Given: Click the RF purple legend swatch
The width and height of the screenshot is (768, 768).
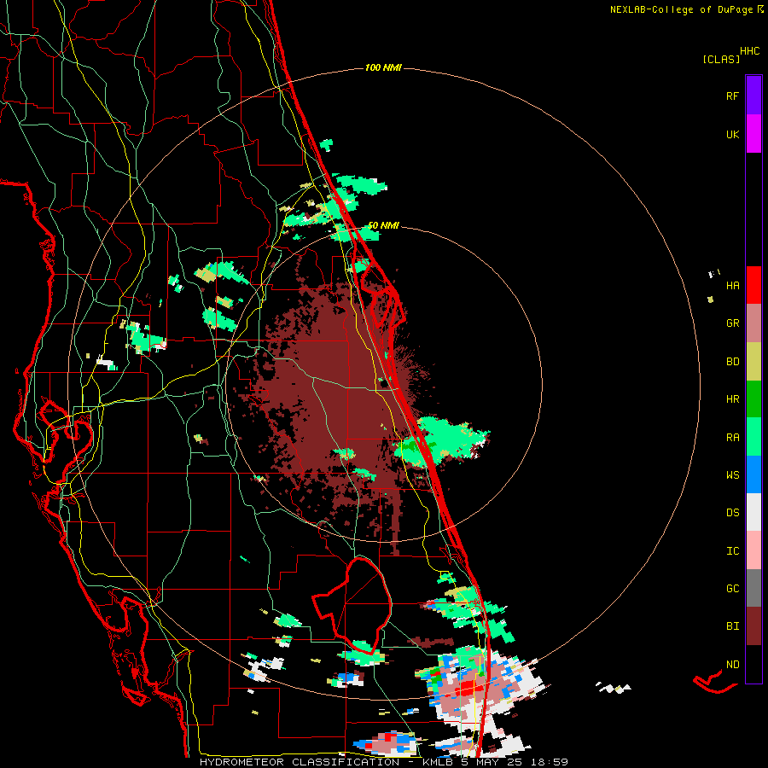Looking at the screenshot, I should coord(753,95).
